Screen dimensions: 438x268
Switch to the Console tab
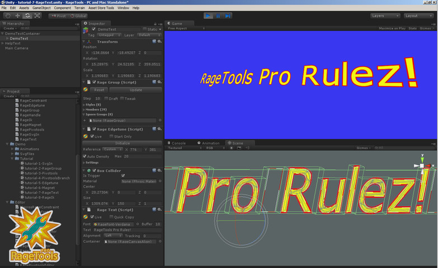tap(177, 143)
